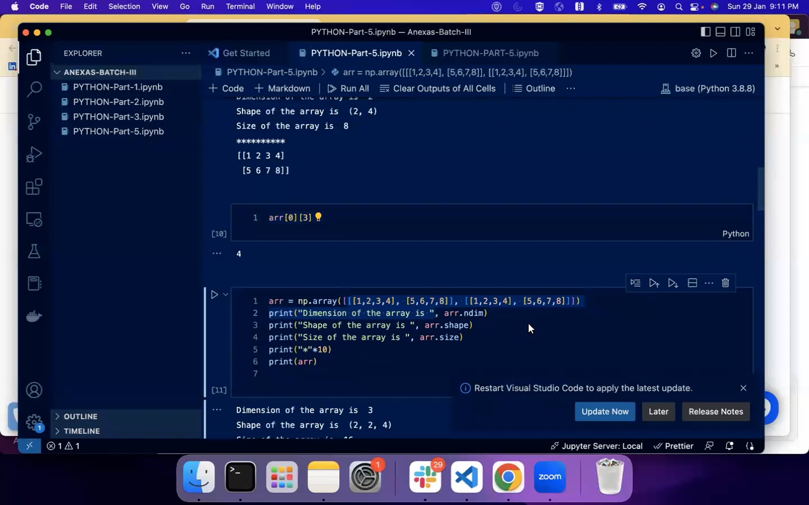Open the Source Control view
This screenshot has height=505, width=809.
click(34, 122)
